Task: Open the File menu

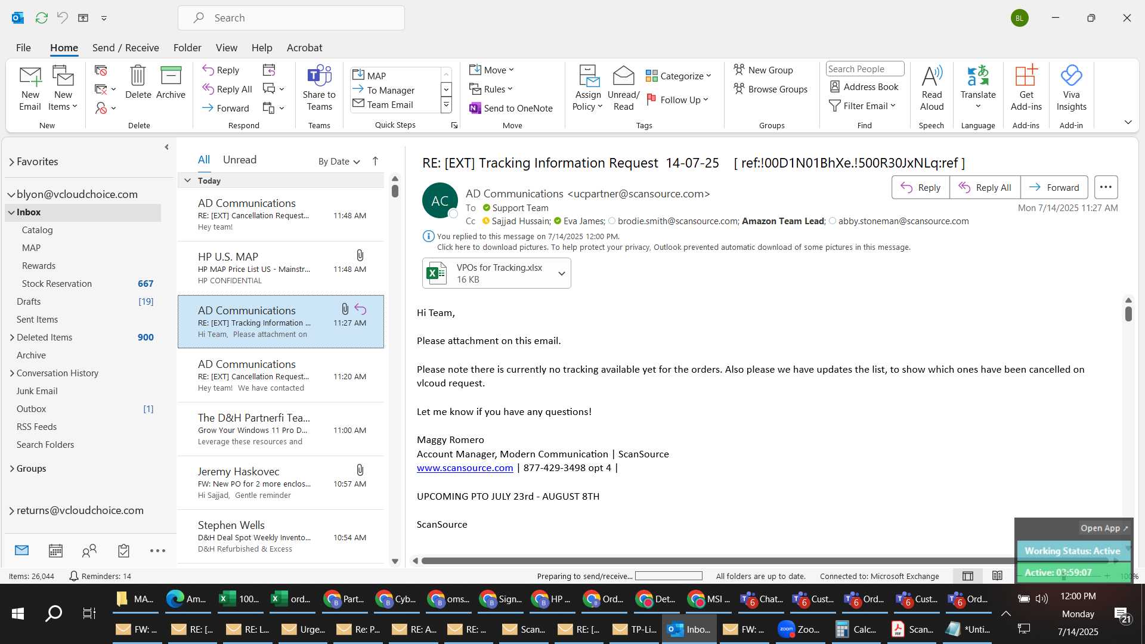Action: [23, 48]
